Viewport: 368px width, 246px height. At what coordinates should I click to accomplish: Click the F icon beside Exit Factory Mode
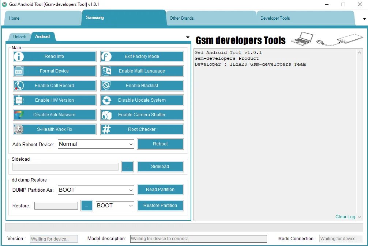[106, 56]
